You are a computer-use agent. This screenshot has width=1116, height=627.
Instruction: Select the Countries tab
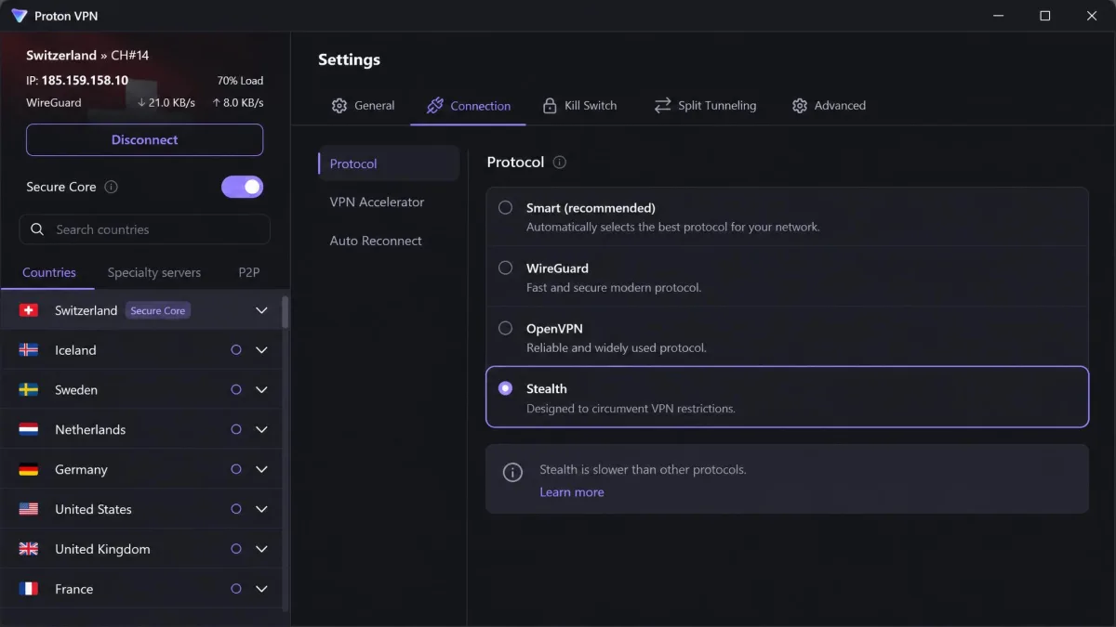click(x=49, y=272)
